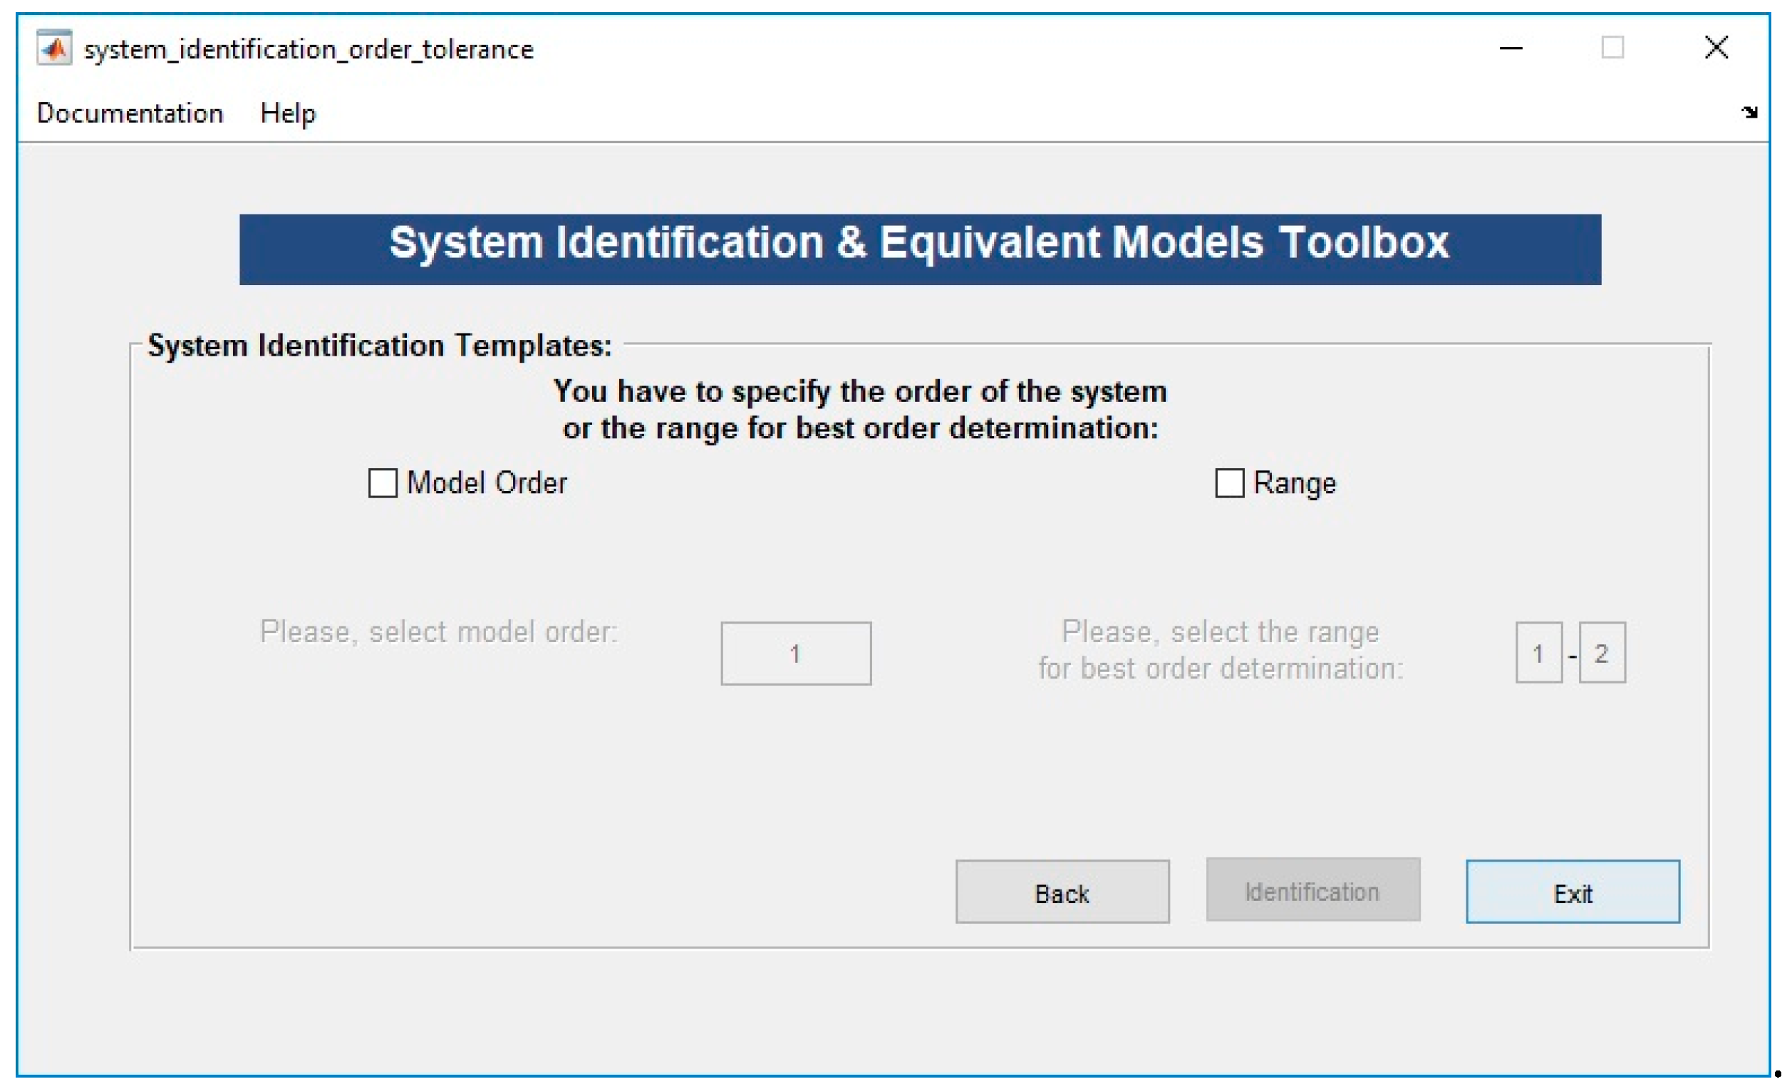Click the 'Please, select model order' label
Image resolution: width=1792 pixels, height=1089 pixels.
(x=438, y=631)
